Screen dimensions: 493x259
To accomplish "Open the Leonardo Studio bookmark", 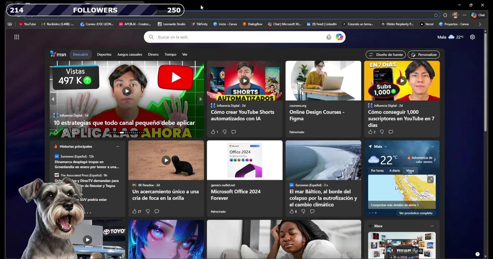I will point(172,24).
